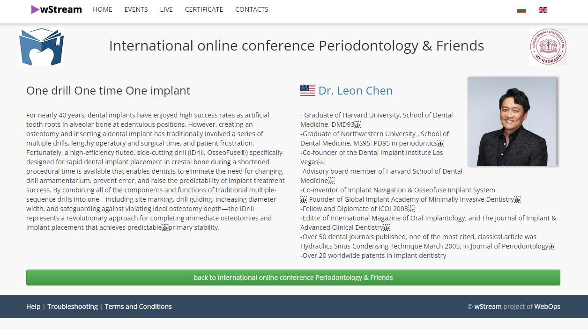Click 'Advisory board member of Harvard' line
588x329 pixels.
pos(381,176)
